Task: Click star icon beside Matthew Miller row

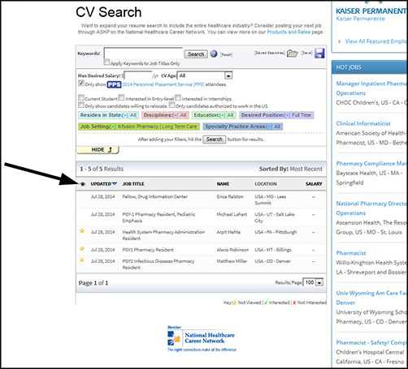Action: click(82, 260)
